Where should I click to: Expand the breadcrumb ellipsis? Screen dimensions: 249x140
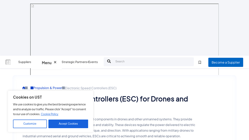coord(29,88)
